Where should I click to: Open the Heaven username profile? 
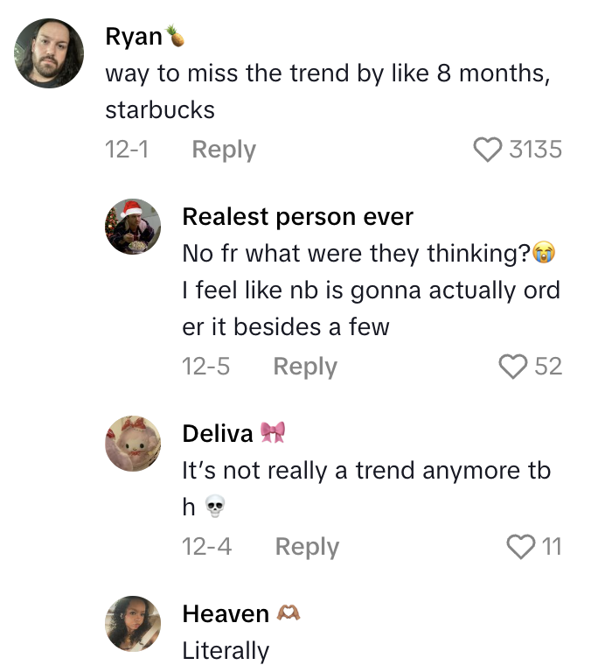pos(226,613)
